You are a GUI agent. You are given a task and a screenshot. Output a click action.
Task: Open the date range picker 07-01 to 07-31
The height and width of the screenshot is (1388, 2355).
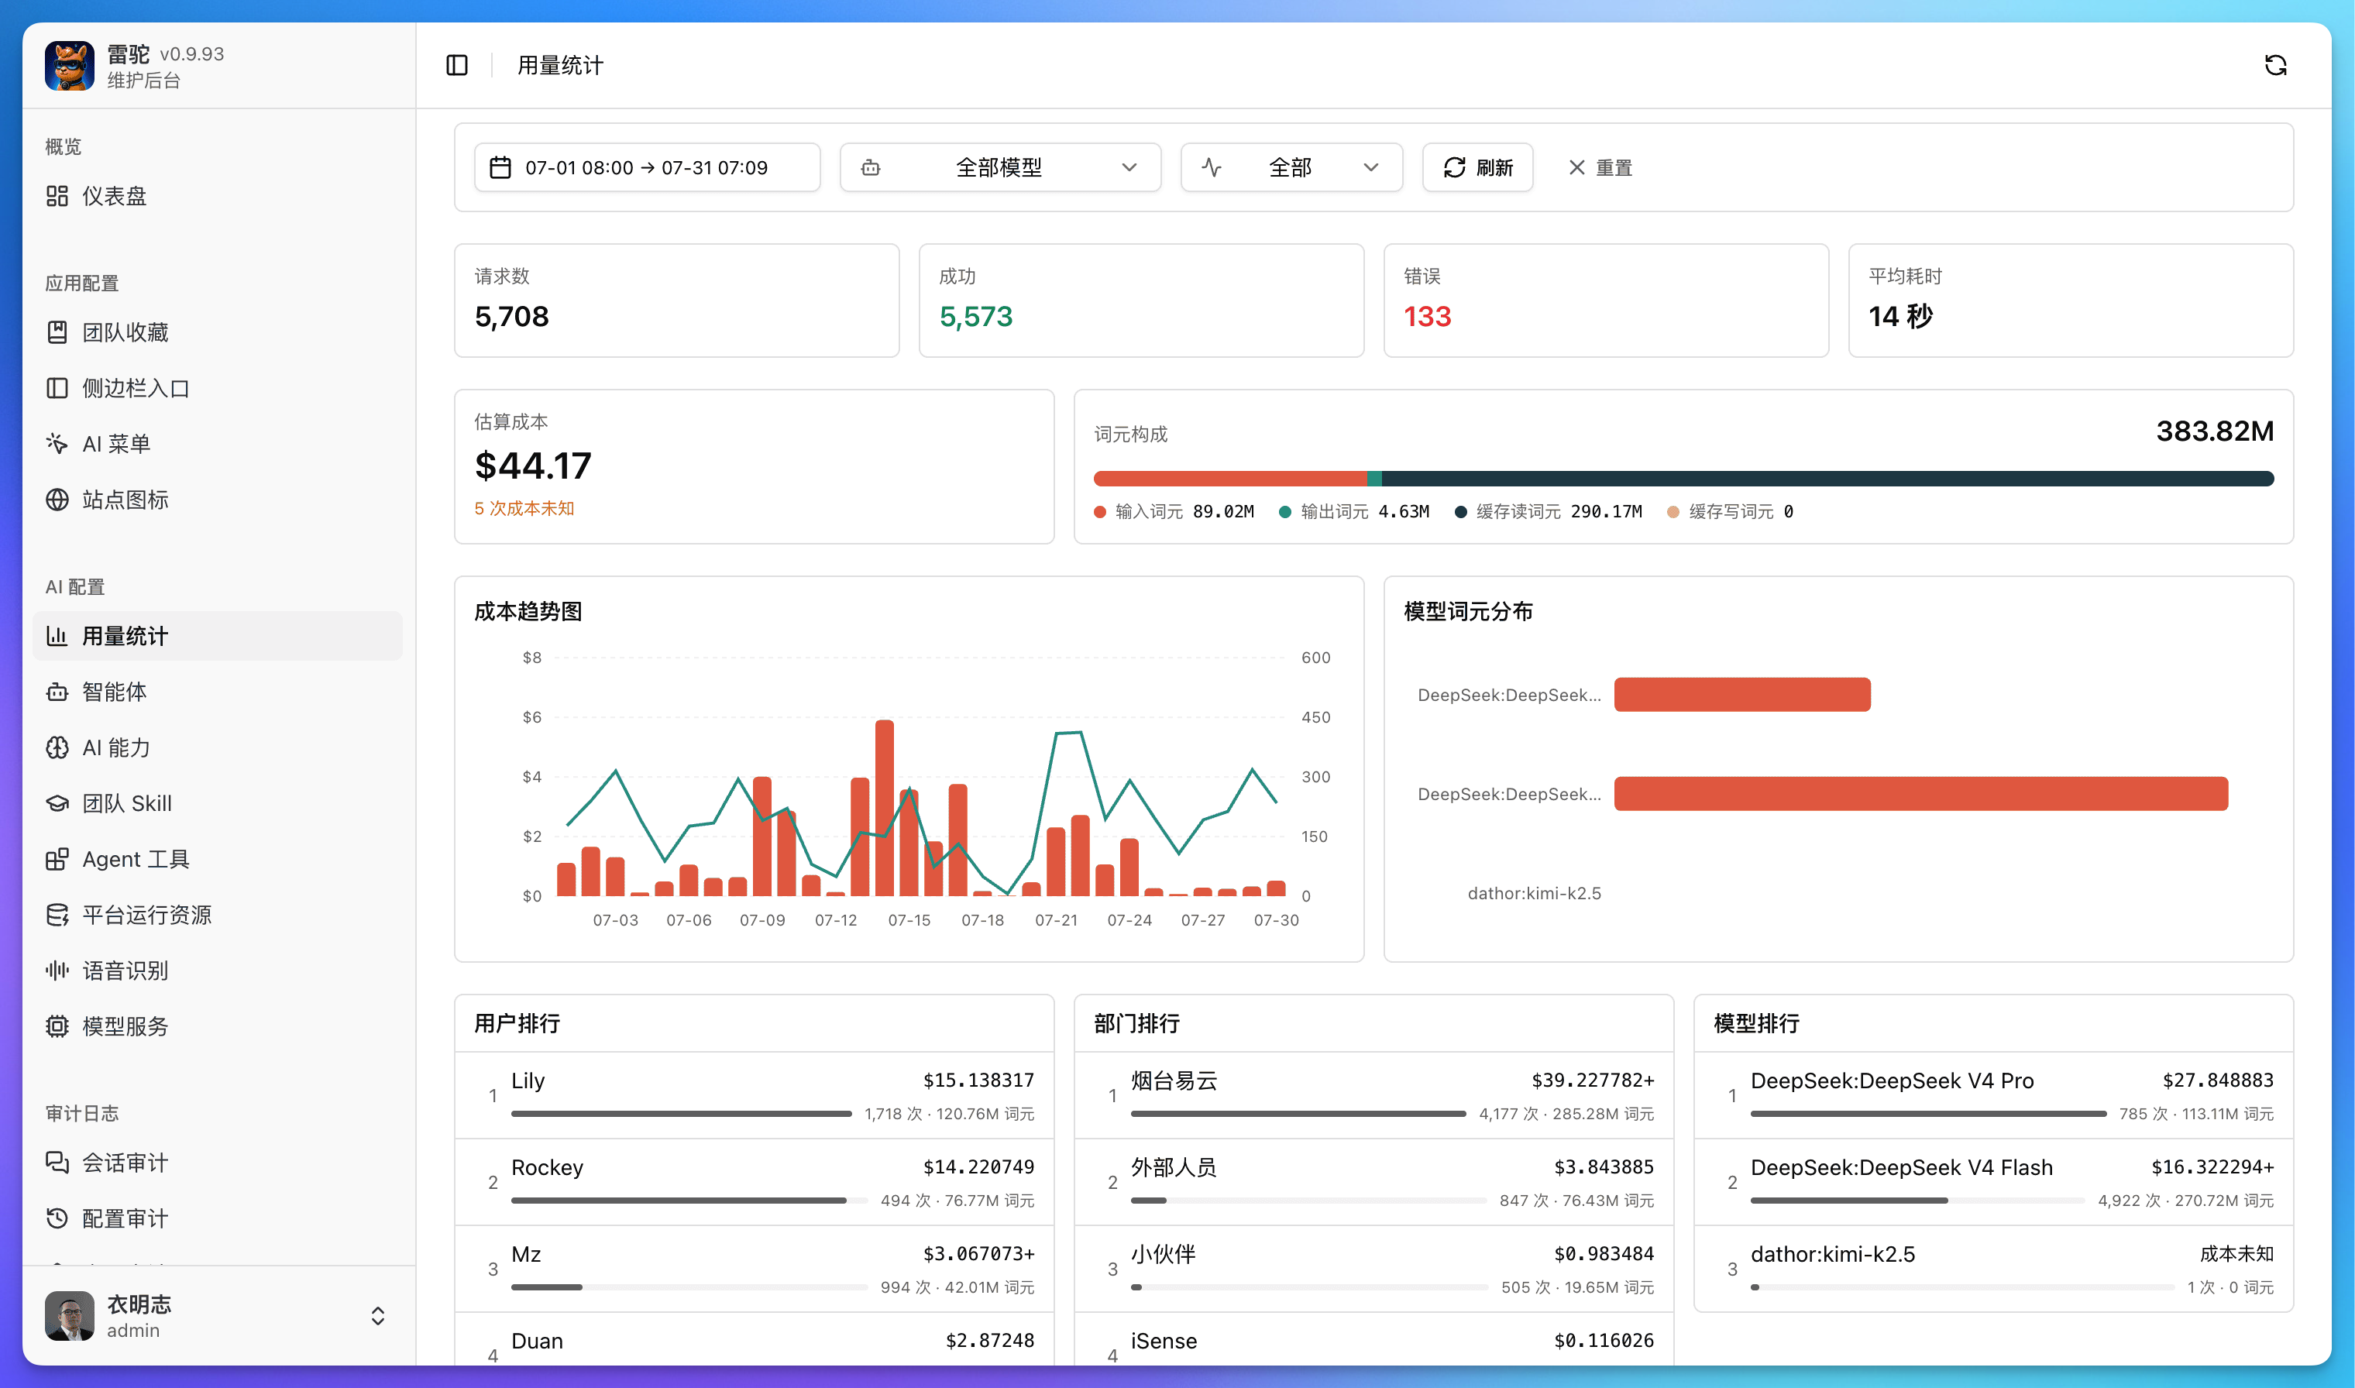(x=647, y=167)
